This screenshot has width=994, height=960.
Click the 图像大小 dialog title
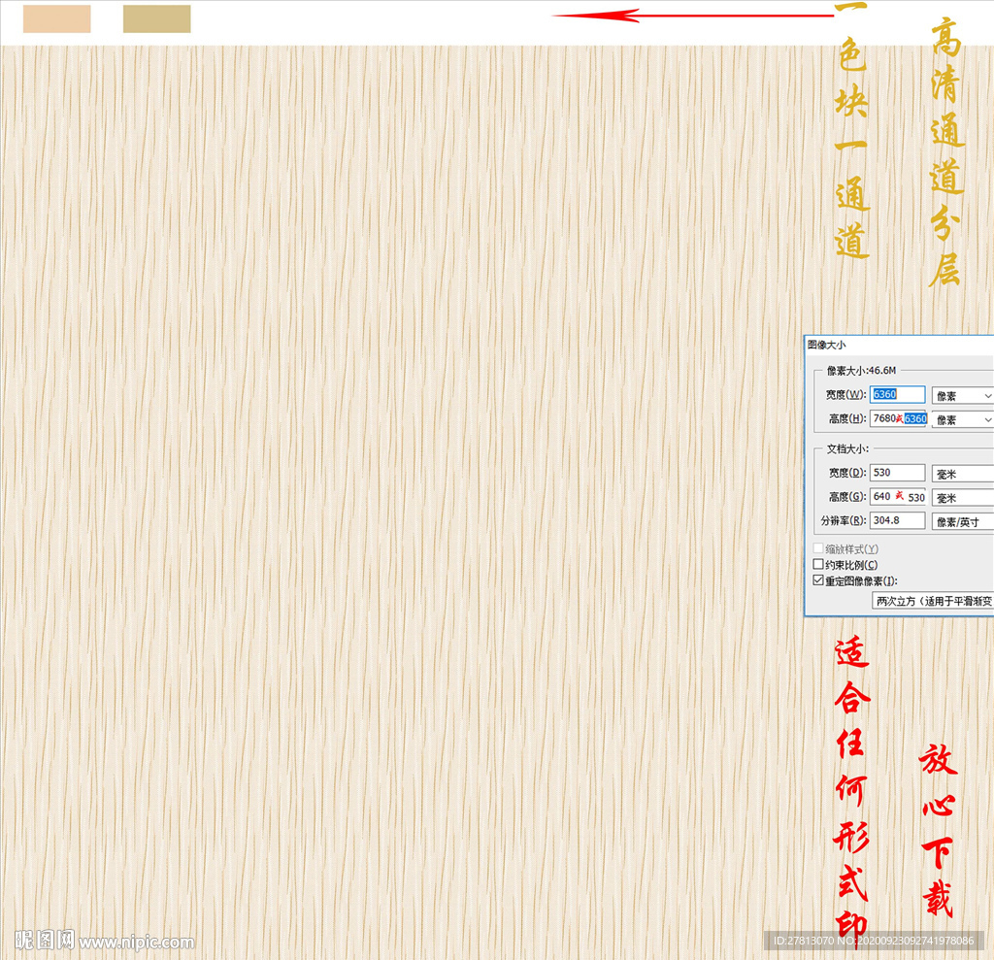point(827,345)
